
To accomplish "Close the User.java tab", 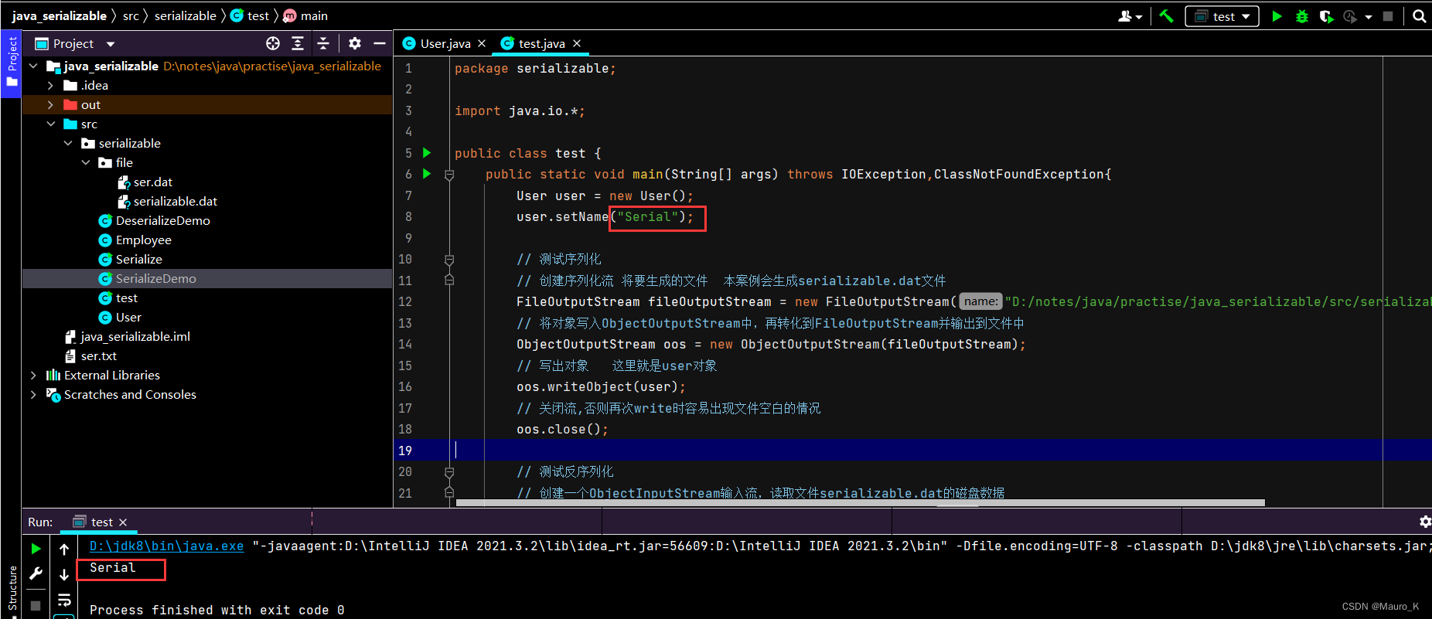I will [x=482, y=43].
